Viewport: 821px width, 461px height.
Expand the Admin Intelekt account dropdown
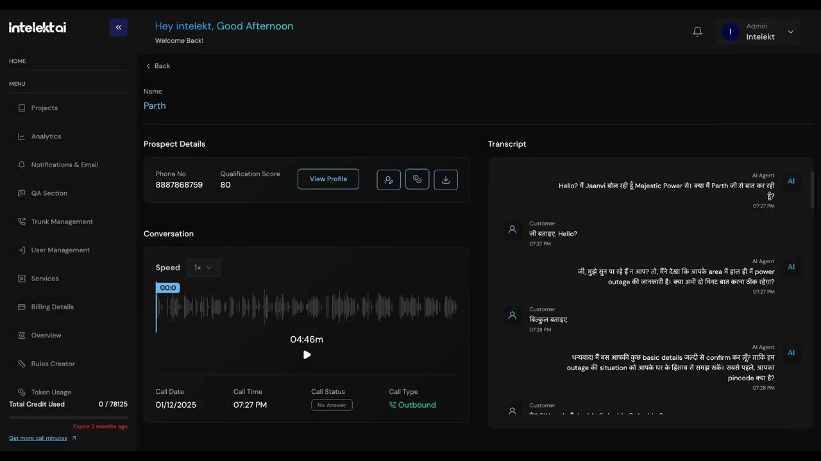click(790, 32)
